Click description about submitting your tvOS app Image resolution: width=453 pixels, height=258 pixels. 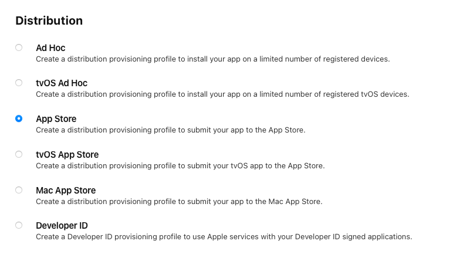coord(180,166)
